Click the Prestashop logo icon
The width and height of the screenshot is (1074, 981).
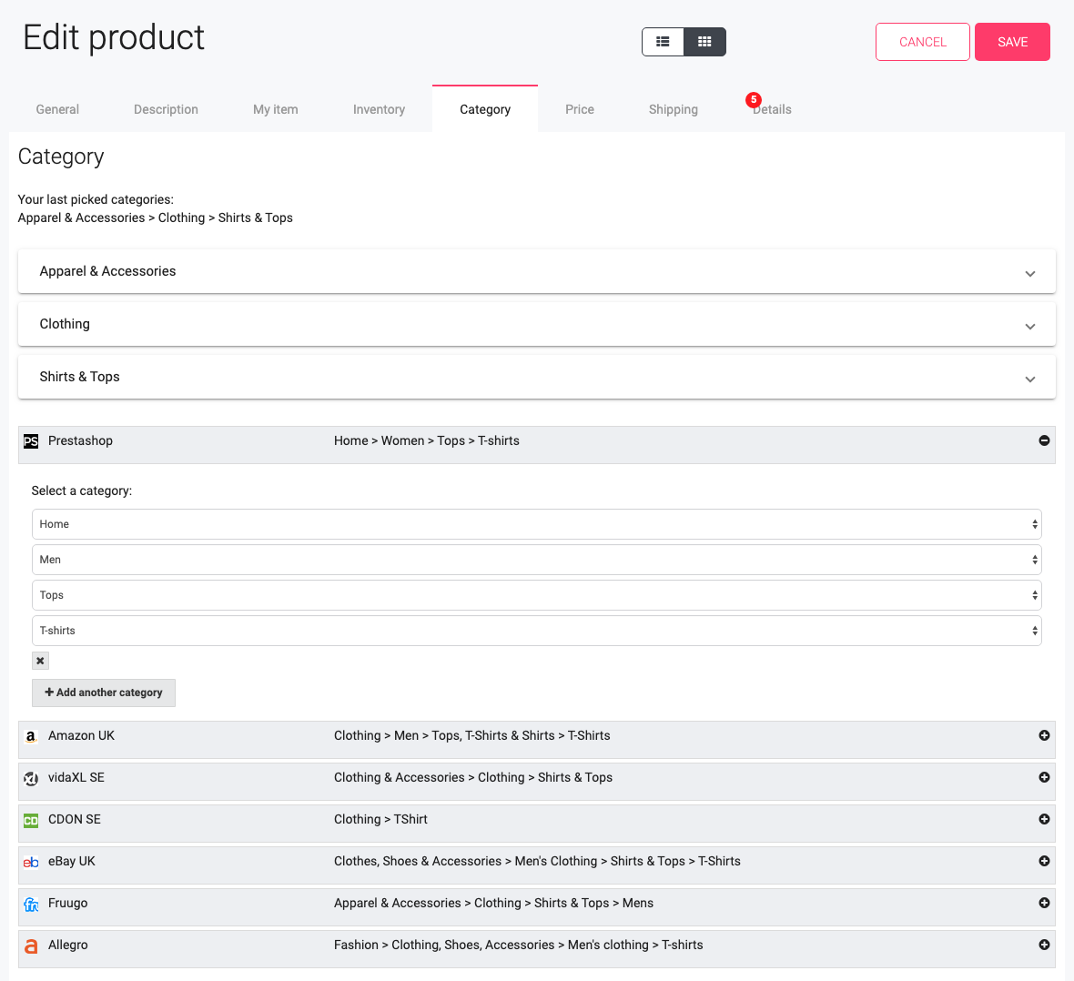tap(31, 441)
